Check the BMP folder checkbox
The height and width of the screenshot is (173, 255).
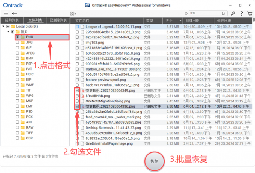[18, 58]
